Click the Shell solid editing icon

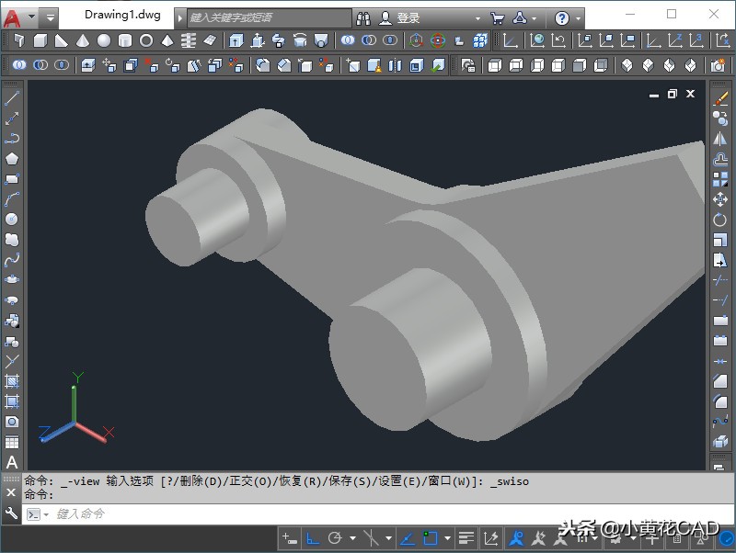pyautogui.click(x=417, y=65)
